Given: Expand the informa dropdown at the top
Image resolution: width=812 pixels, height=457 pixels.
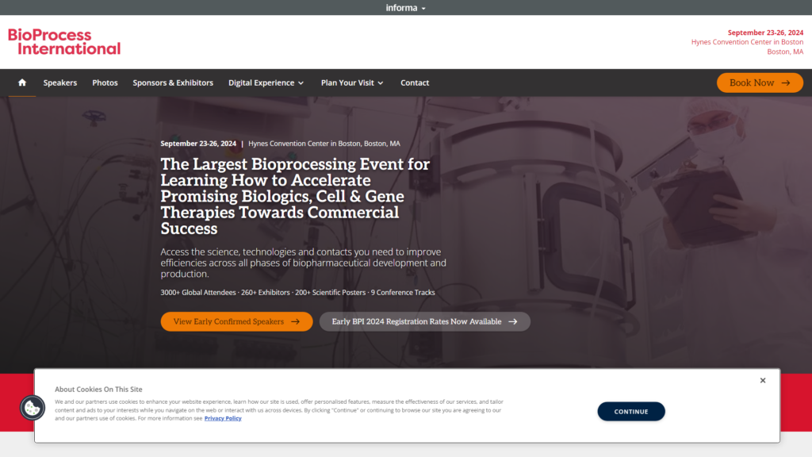Looking at the screenshot, I should tap(405, 8).
